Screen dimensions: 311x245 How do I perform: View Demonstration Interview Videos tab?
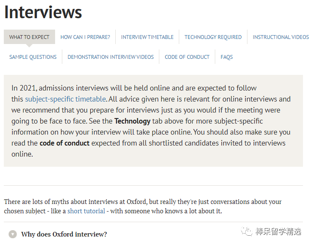pos(111,57)
